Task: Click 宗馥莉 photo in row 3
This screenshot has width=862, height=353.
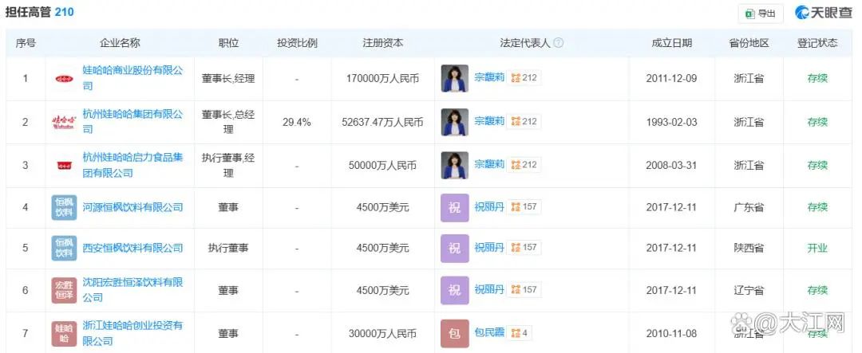Action: (x=455, y=165)
